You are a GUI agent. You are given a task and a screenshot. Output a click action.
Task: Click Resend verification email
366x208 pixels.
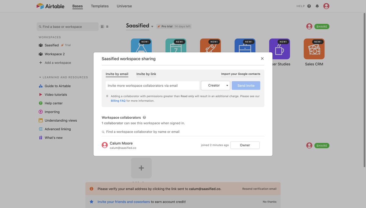click(259, 189)
